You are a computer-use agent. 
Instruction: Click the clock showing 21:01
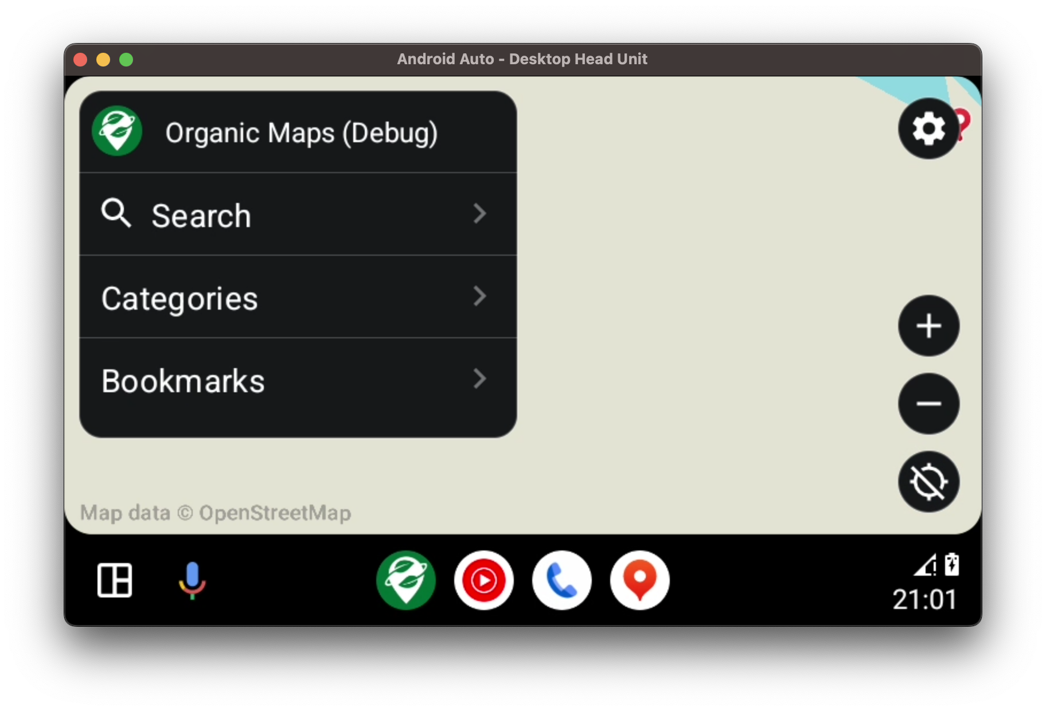(924, 600)
